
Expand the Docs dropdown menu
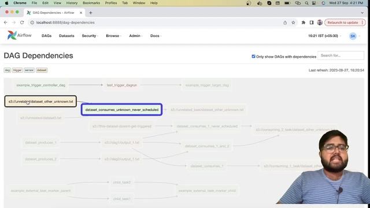pos(156,36)
